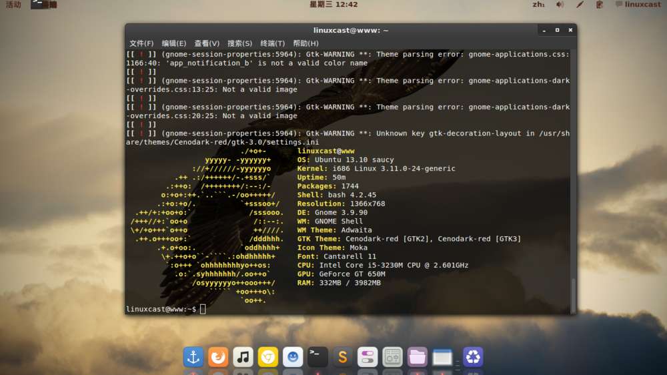The width and height of the screenshot is (667, 375).
Task: Close the terminal window
Action: pyautogui.click(x=570, y=30)
